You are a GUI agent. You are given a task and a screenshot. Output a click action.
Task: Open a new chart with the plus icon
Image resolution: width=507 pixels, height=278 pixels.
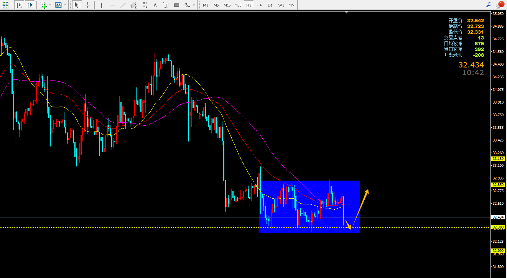click(x=44, y=5)
